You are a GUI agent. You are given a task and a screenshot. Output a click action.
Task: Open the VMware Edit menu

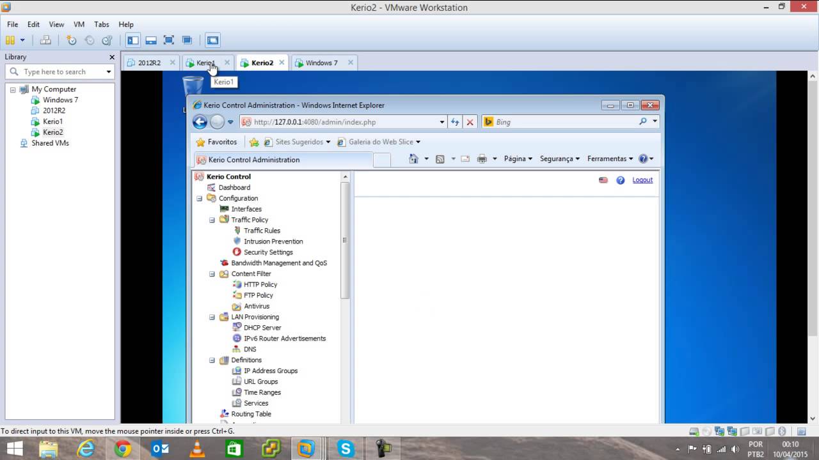click(x=33, y=24)
